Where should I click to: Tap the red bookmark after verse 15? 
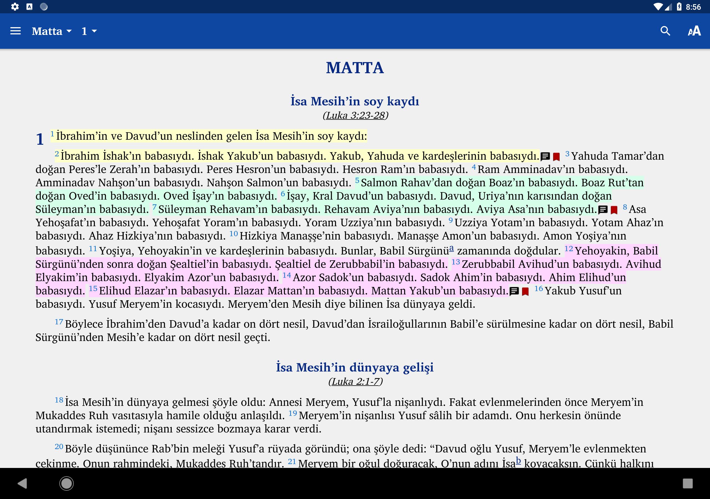tap(525, 292)
